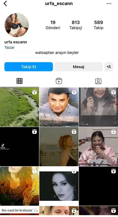Tap reel icon on TikTok black post

click(34, 132)
